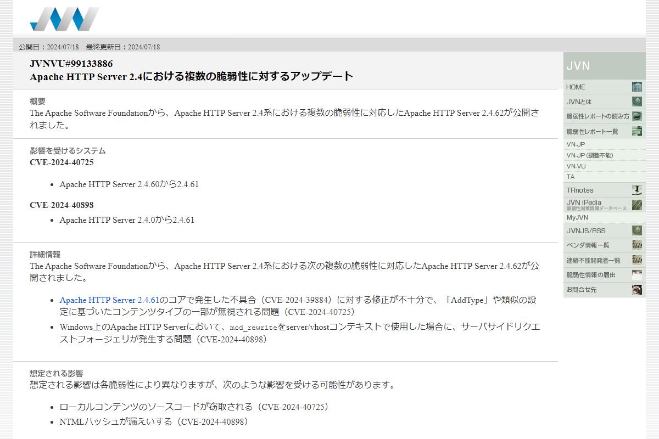Screen dimensions: 659x439
Task: Click CVE-2024-40898 heading under affected systems
Action: 62,205
